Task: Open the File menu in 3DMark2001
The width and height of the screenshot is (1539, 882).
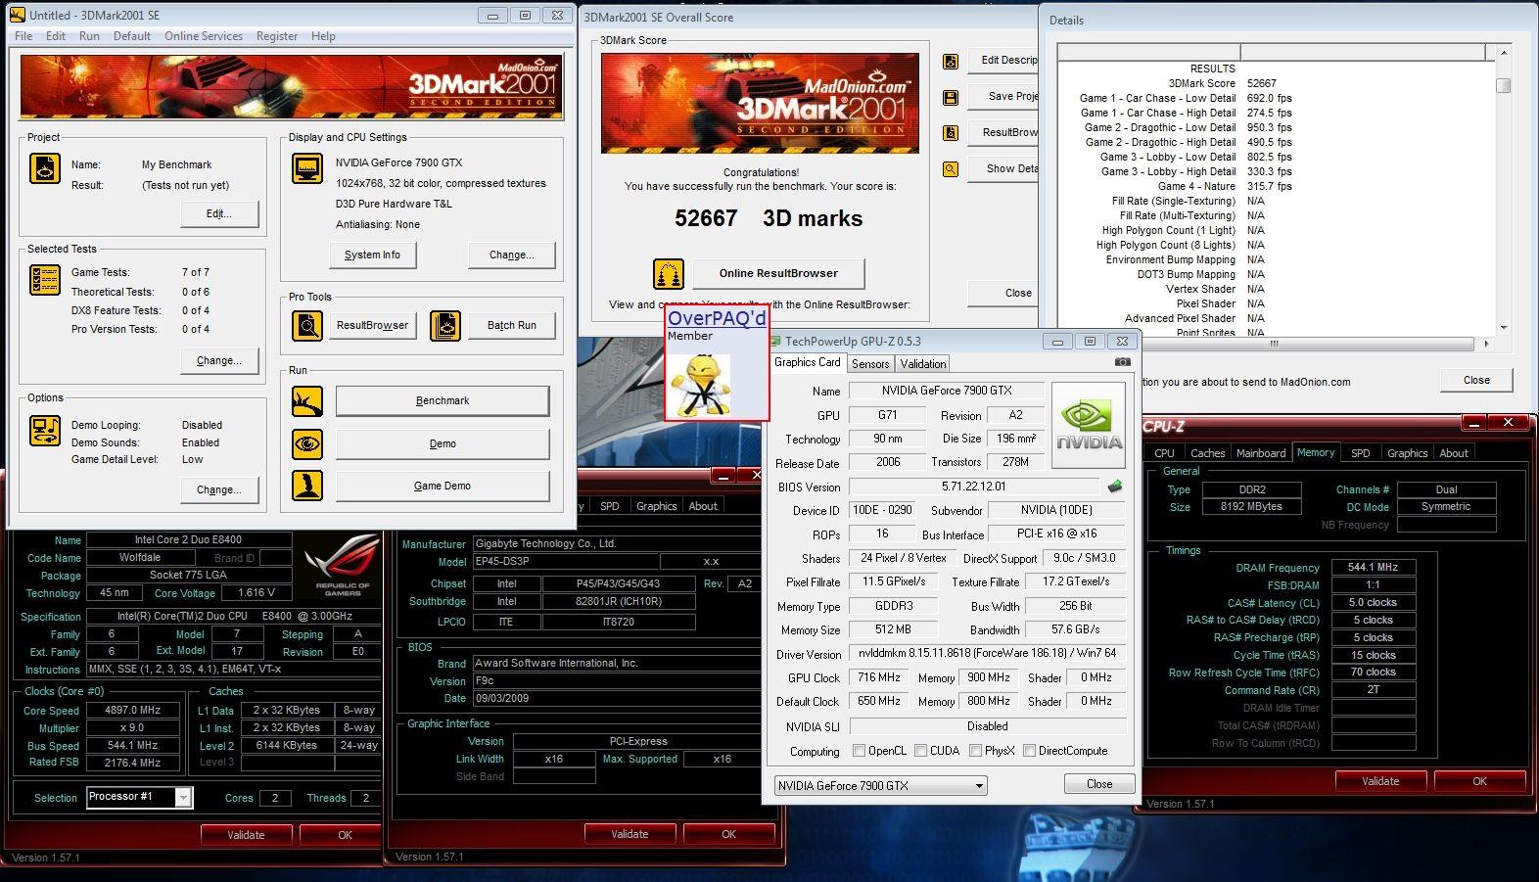Action: [23, 36]
